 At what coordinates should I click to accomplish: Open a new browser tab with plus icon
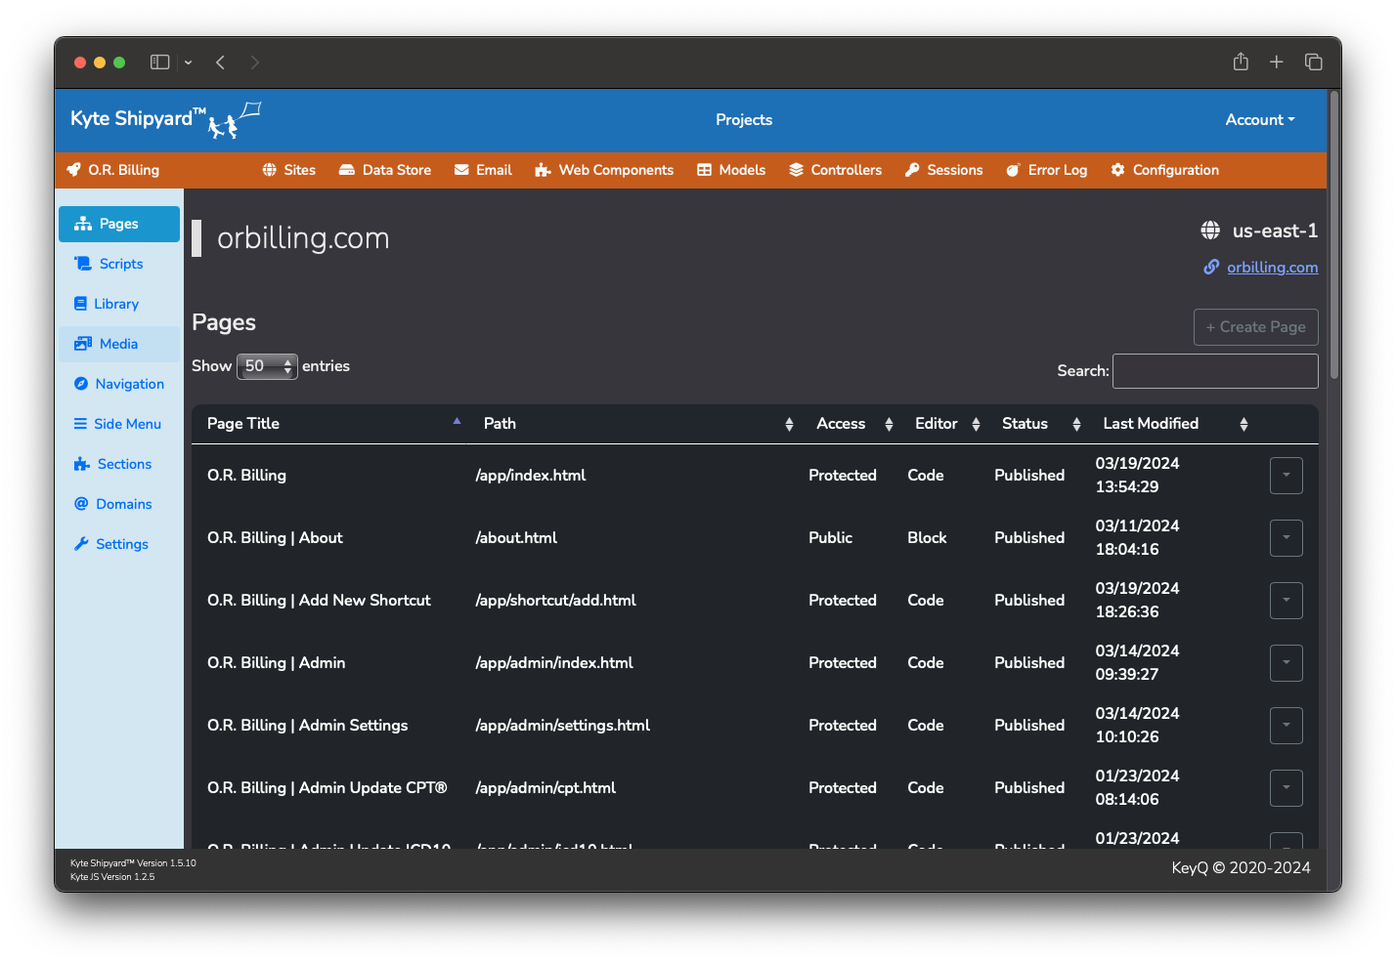pos(1277,62)
